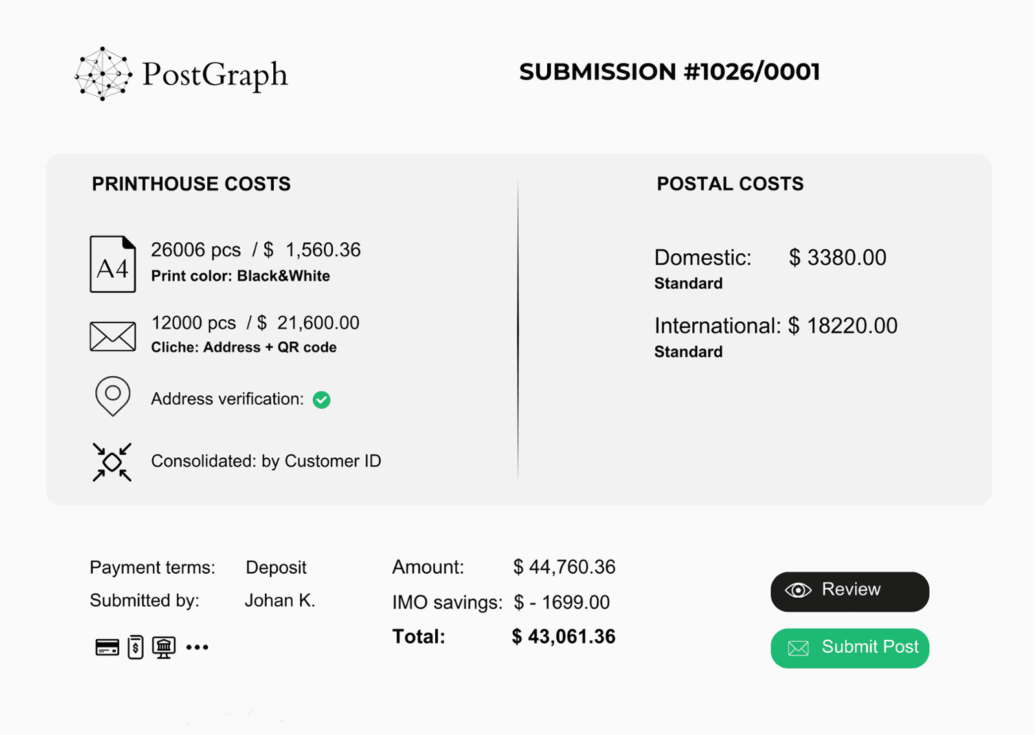
Task: Select the A4 paper document icon
Action: (x=113, y=264)
